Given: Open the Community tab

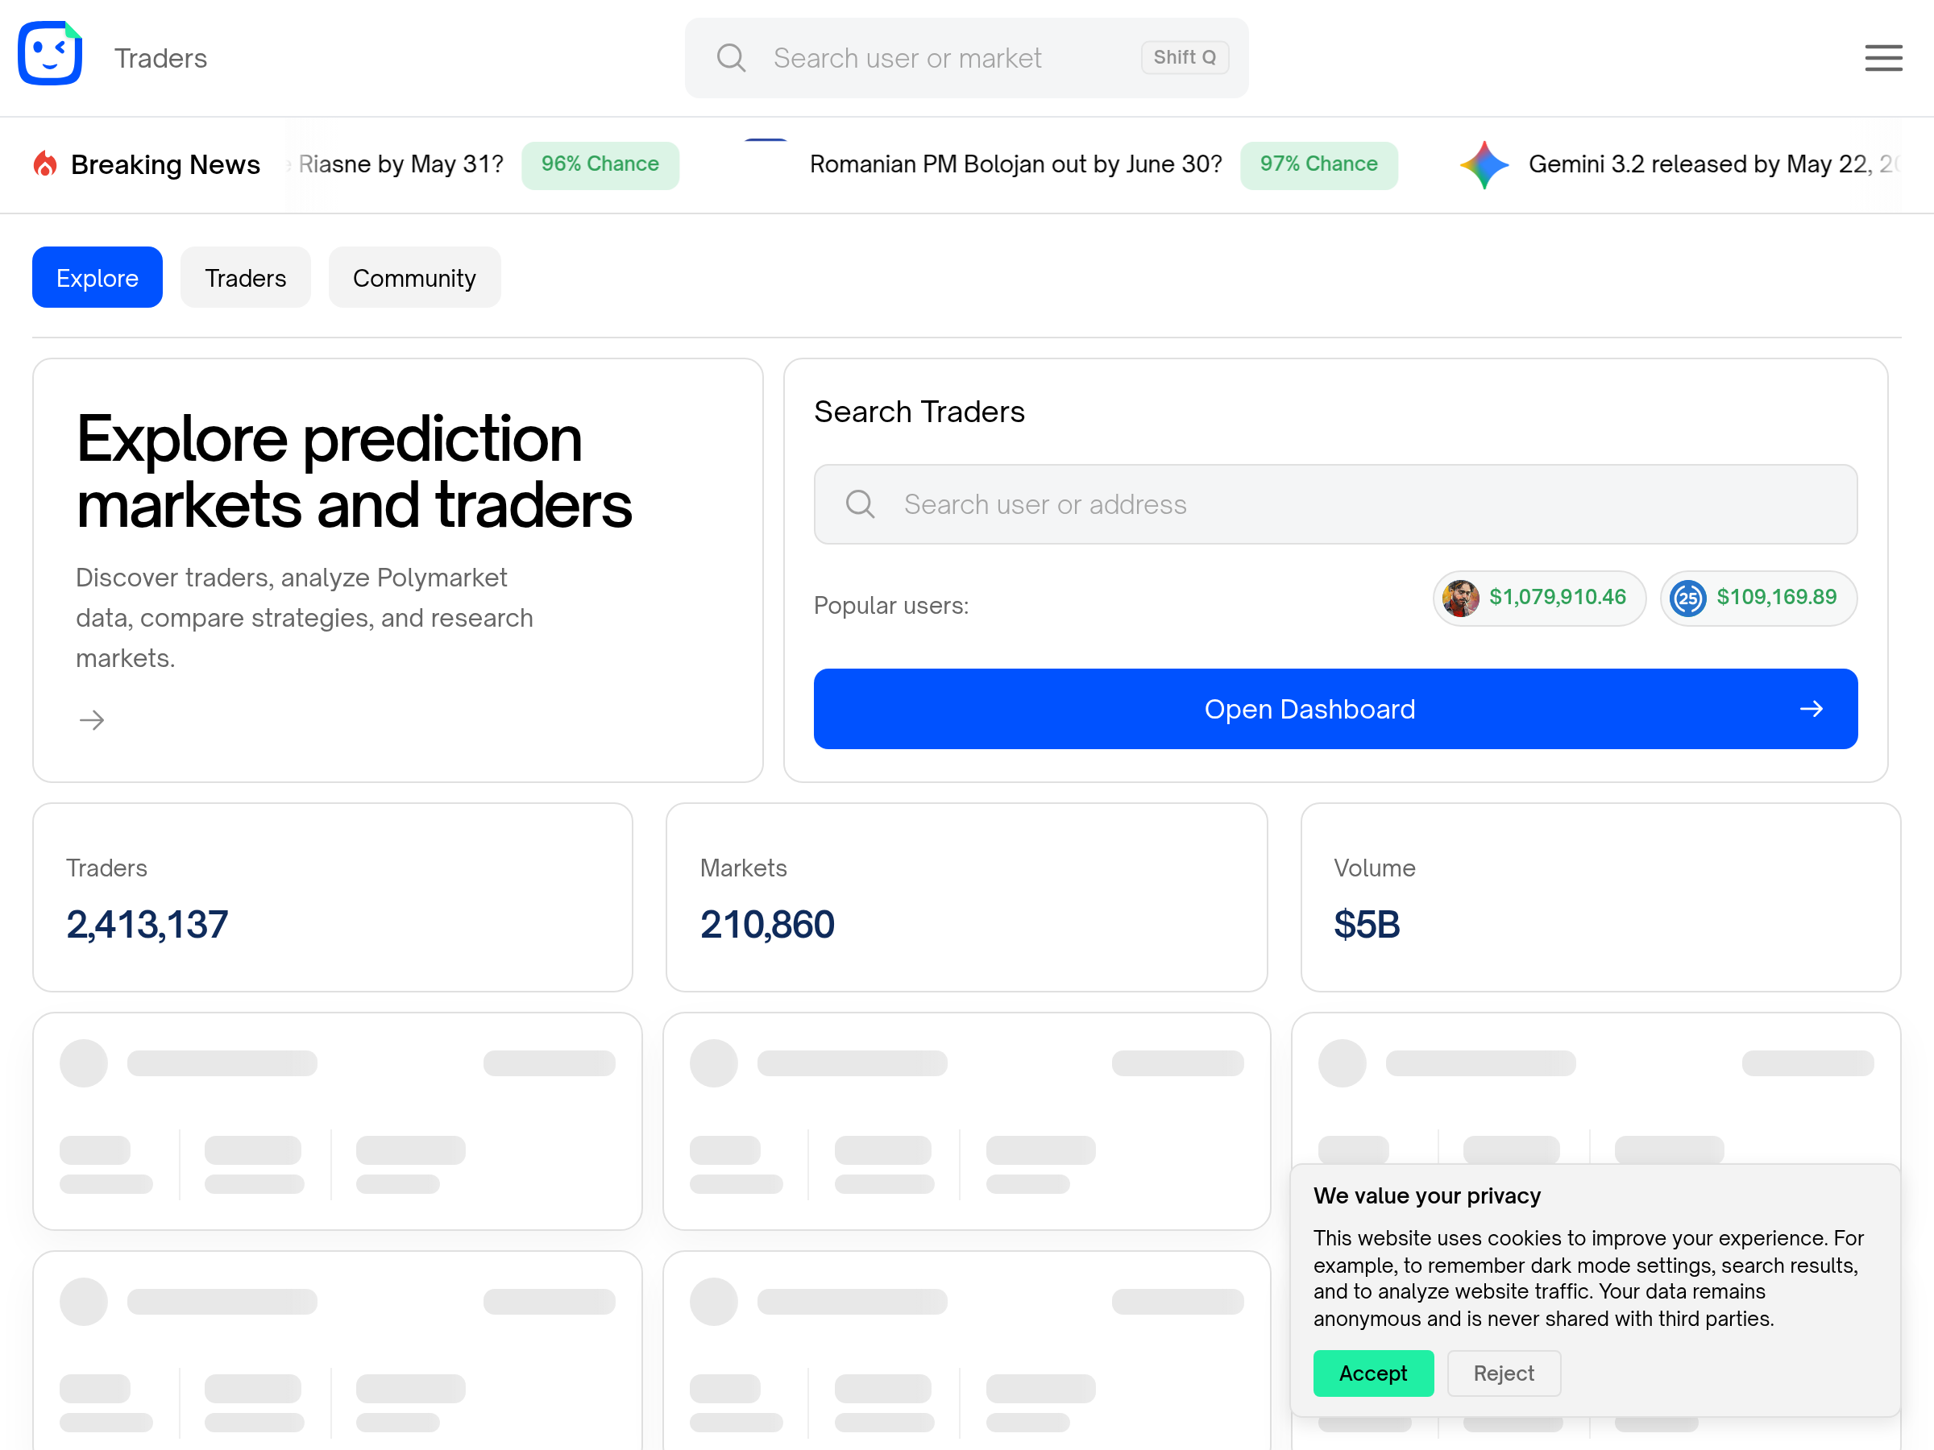Looking at the screenshot, I should tap(414, 277).
